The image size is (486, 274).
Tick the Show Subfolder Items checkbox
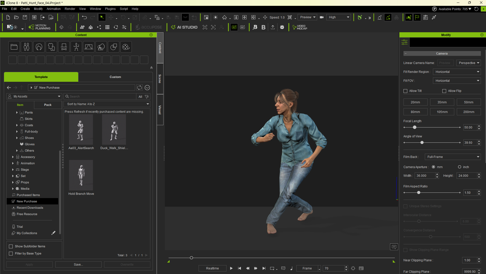[11, 246]
